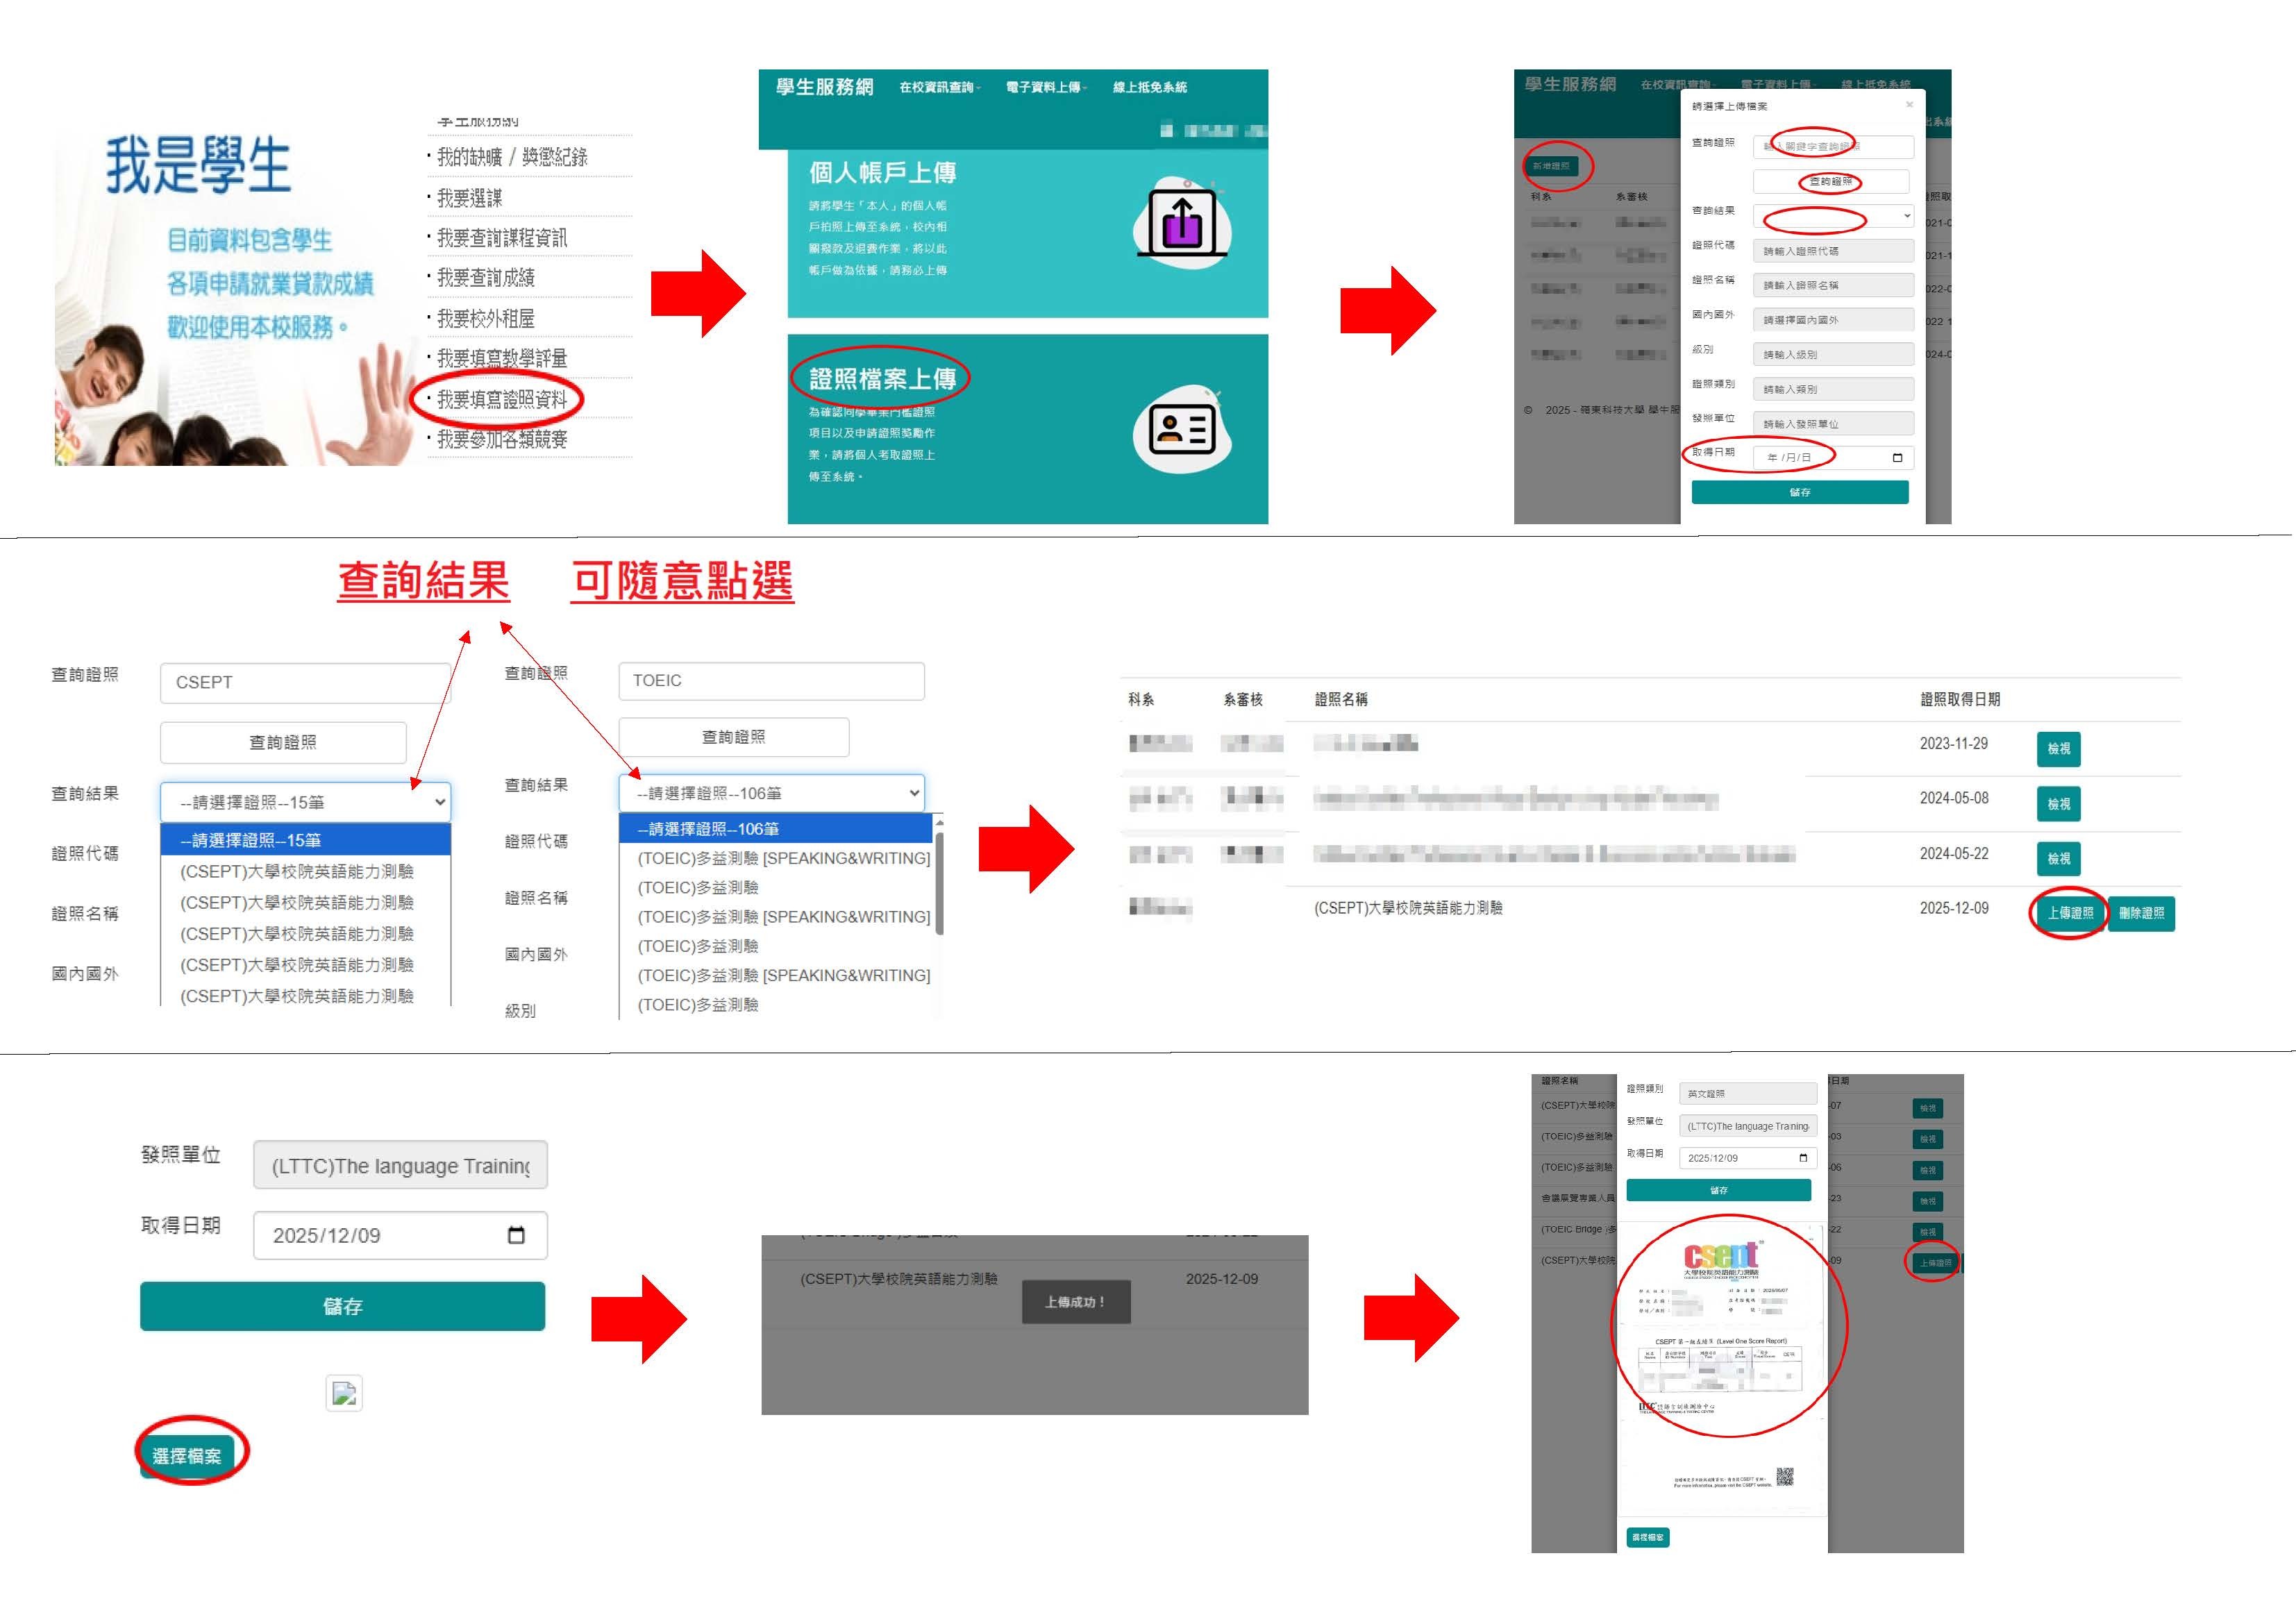
Task: Click the 上傳證照 button for the CSEPT row
Action: [2069, 913]
